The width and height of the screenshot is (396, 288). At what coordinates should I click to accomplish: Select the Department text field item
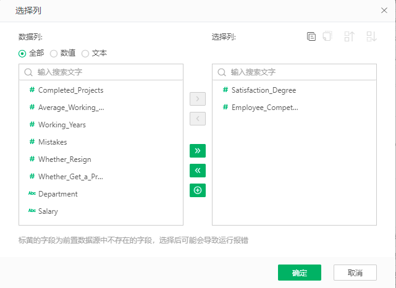(58, 194)
